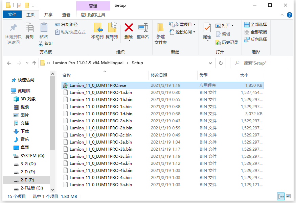Refresh the folder view
The width and height of the screenshot is (296, 203).
click(221, 63)
